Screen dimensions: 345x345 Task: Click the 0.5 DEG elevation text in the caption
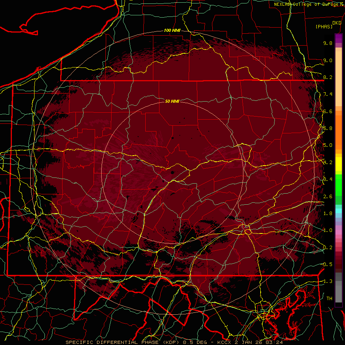tap(195, 342)
